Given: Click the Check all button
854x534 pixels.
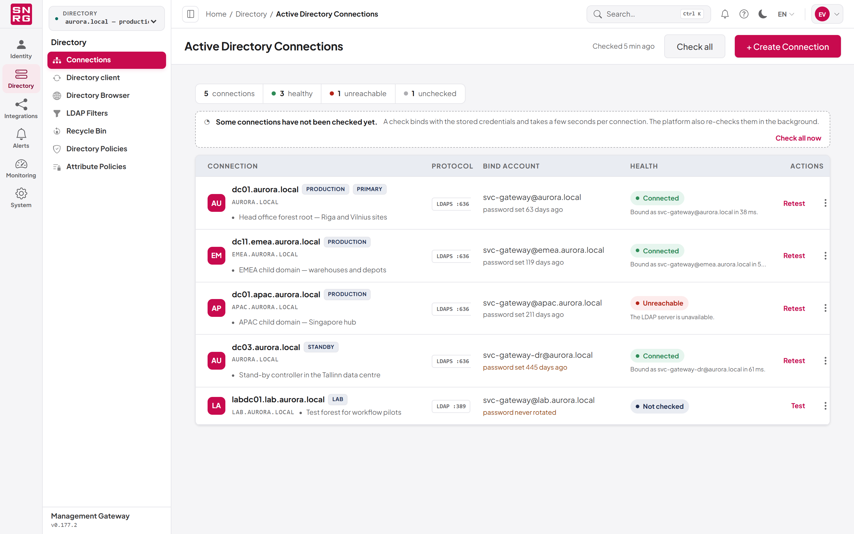Looking at the screenshot, I should coord(694,46).
